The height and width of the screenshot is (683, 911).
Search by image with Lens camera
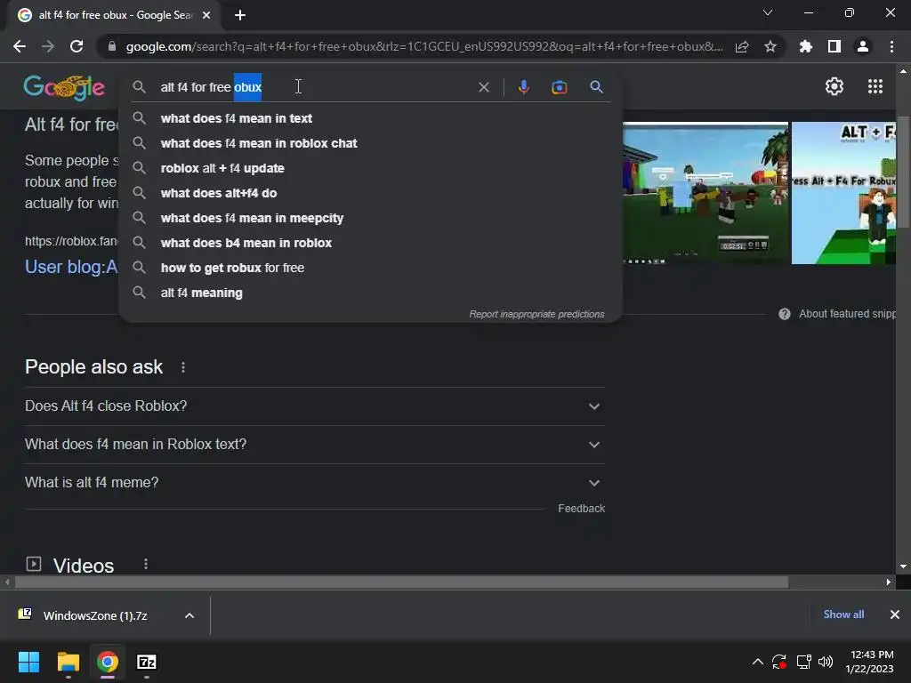point(559,87)
